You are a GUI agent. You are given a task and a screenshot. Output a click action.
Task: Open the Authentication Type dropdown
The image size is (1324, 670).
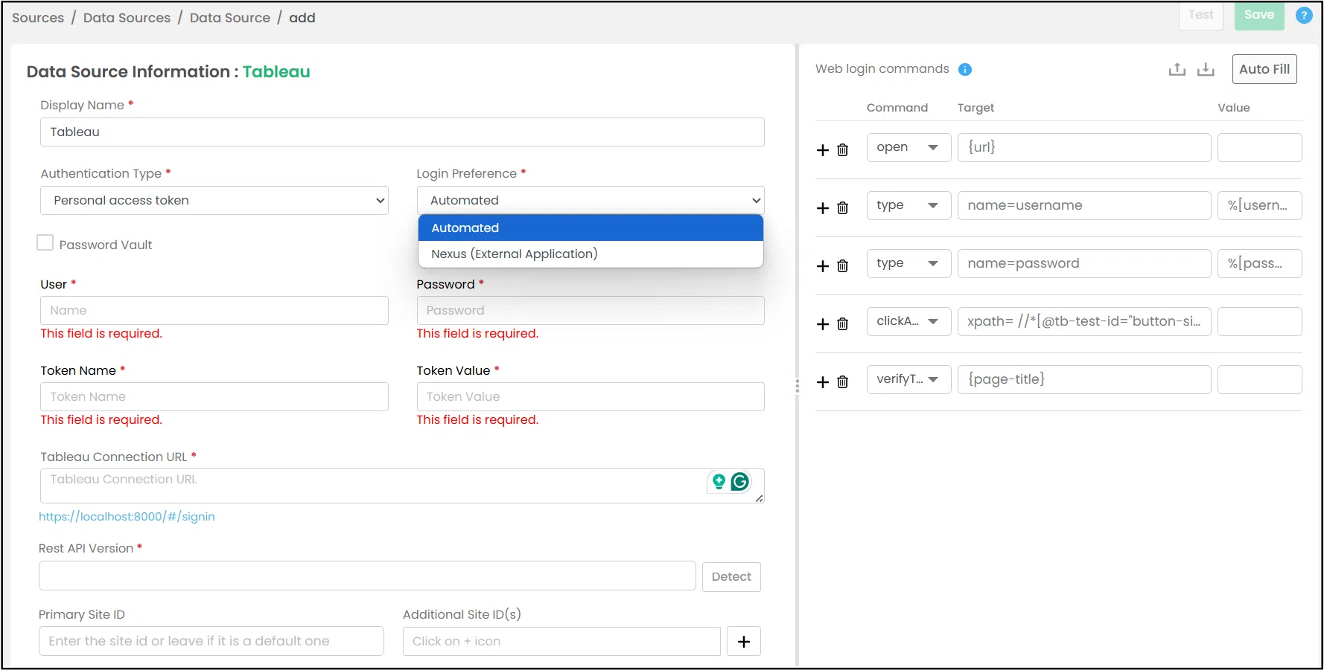click(x=214, y=201)
